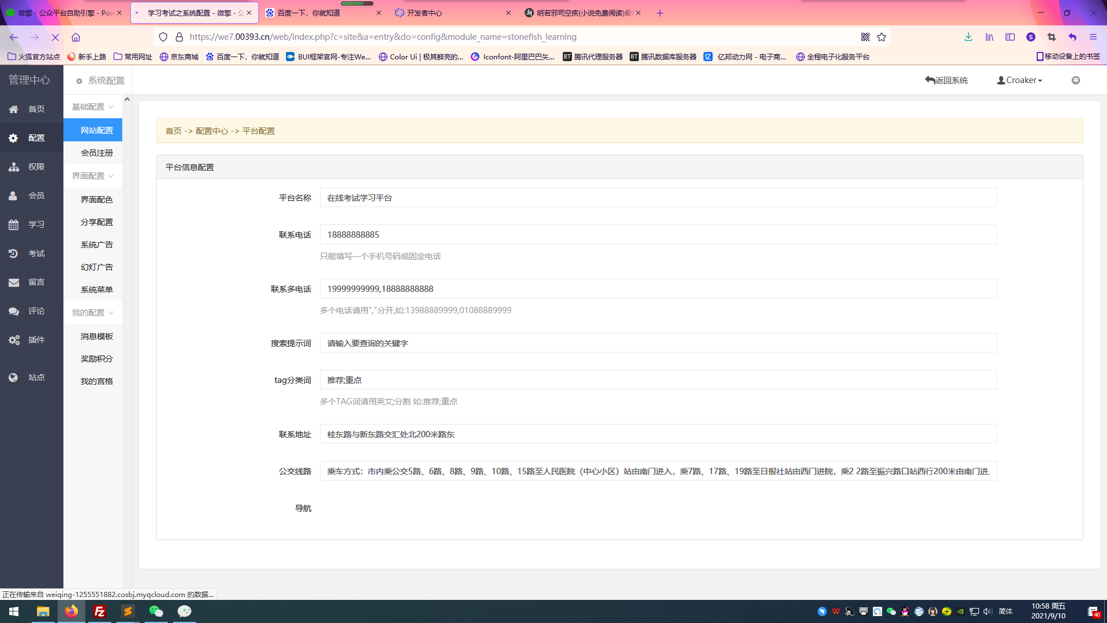This screenshot has width=1107, height=623.
Task: Toggle the 管理中心 sidebar collapse button
Action: [127, 100]
